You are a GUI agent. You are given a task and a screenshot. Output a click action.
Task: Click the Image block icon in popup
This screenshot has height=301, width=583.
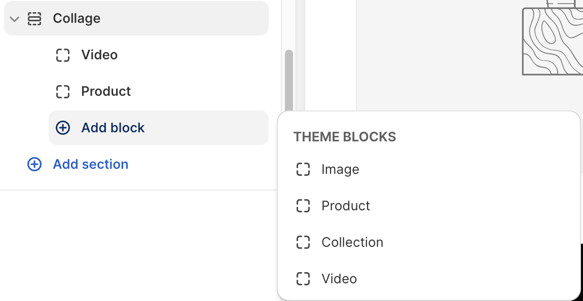point(303,169)
